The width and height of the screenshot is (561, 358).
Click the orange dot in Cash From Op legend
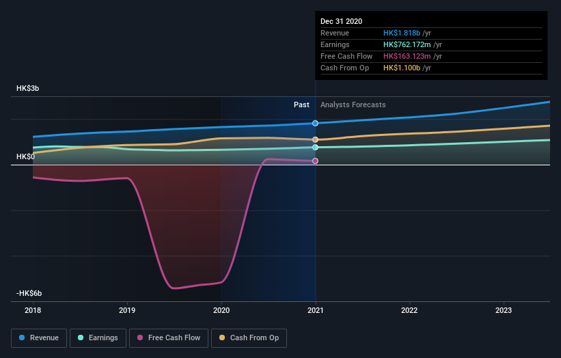[222, 338]
